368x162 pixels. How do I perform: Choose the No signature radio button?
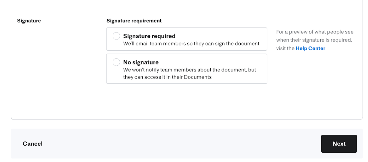point(116,62)
